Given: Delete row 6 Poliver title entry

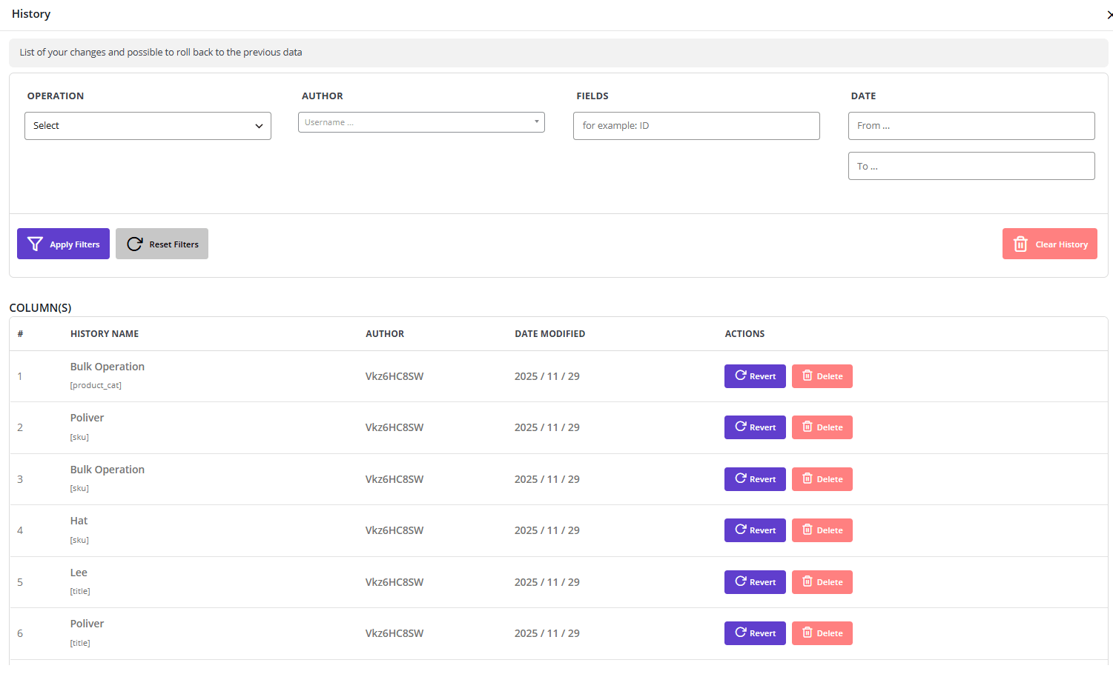Looking at the screenshot, I should (822, 633).
